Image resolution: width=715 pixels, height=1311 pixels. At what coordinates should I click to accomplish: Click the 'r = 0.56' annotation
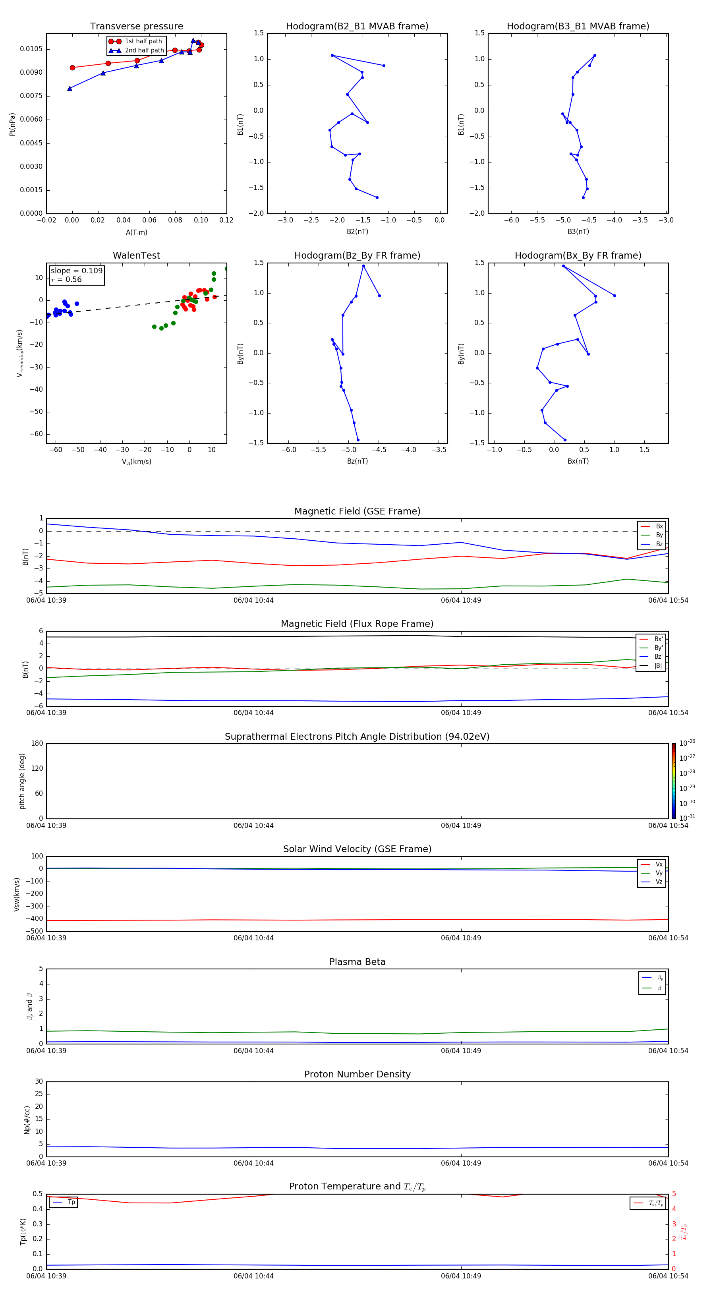[x=66, y=279]
